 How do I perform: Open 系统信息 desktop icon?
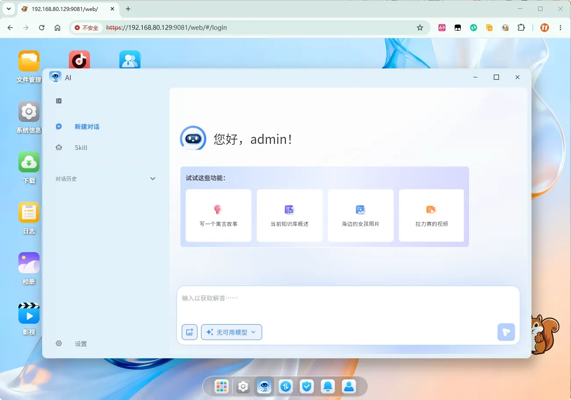click(29, 111)
